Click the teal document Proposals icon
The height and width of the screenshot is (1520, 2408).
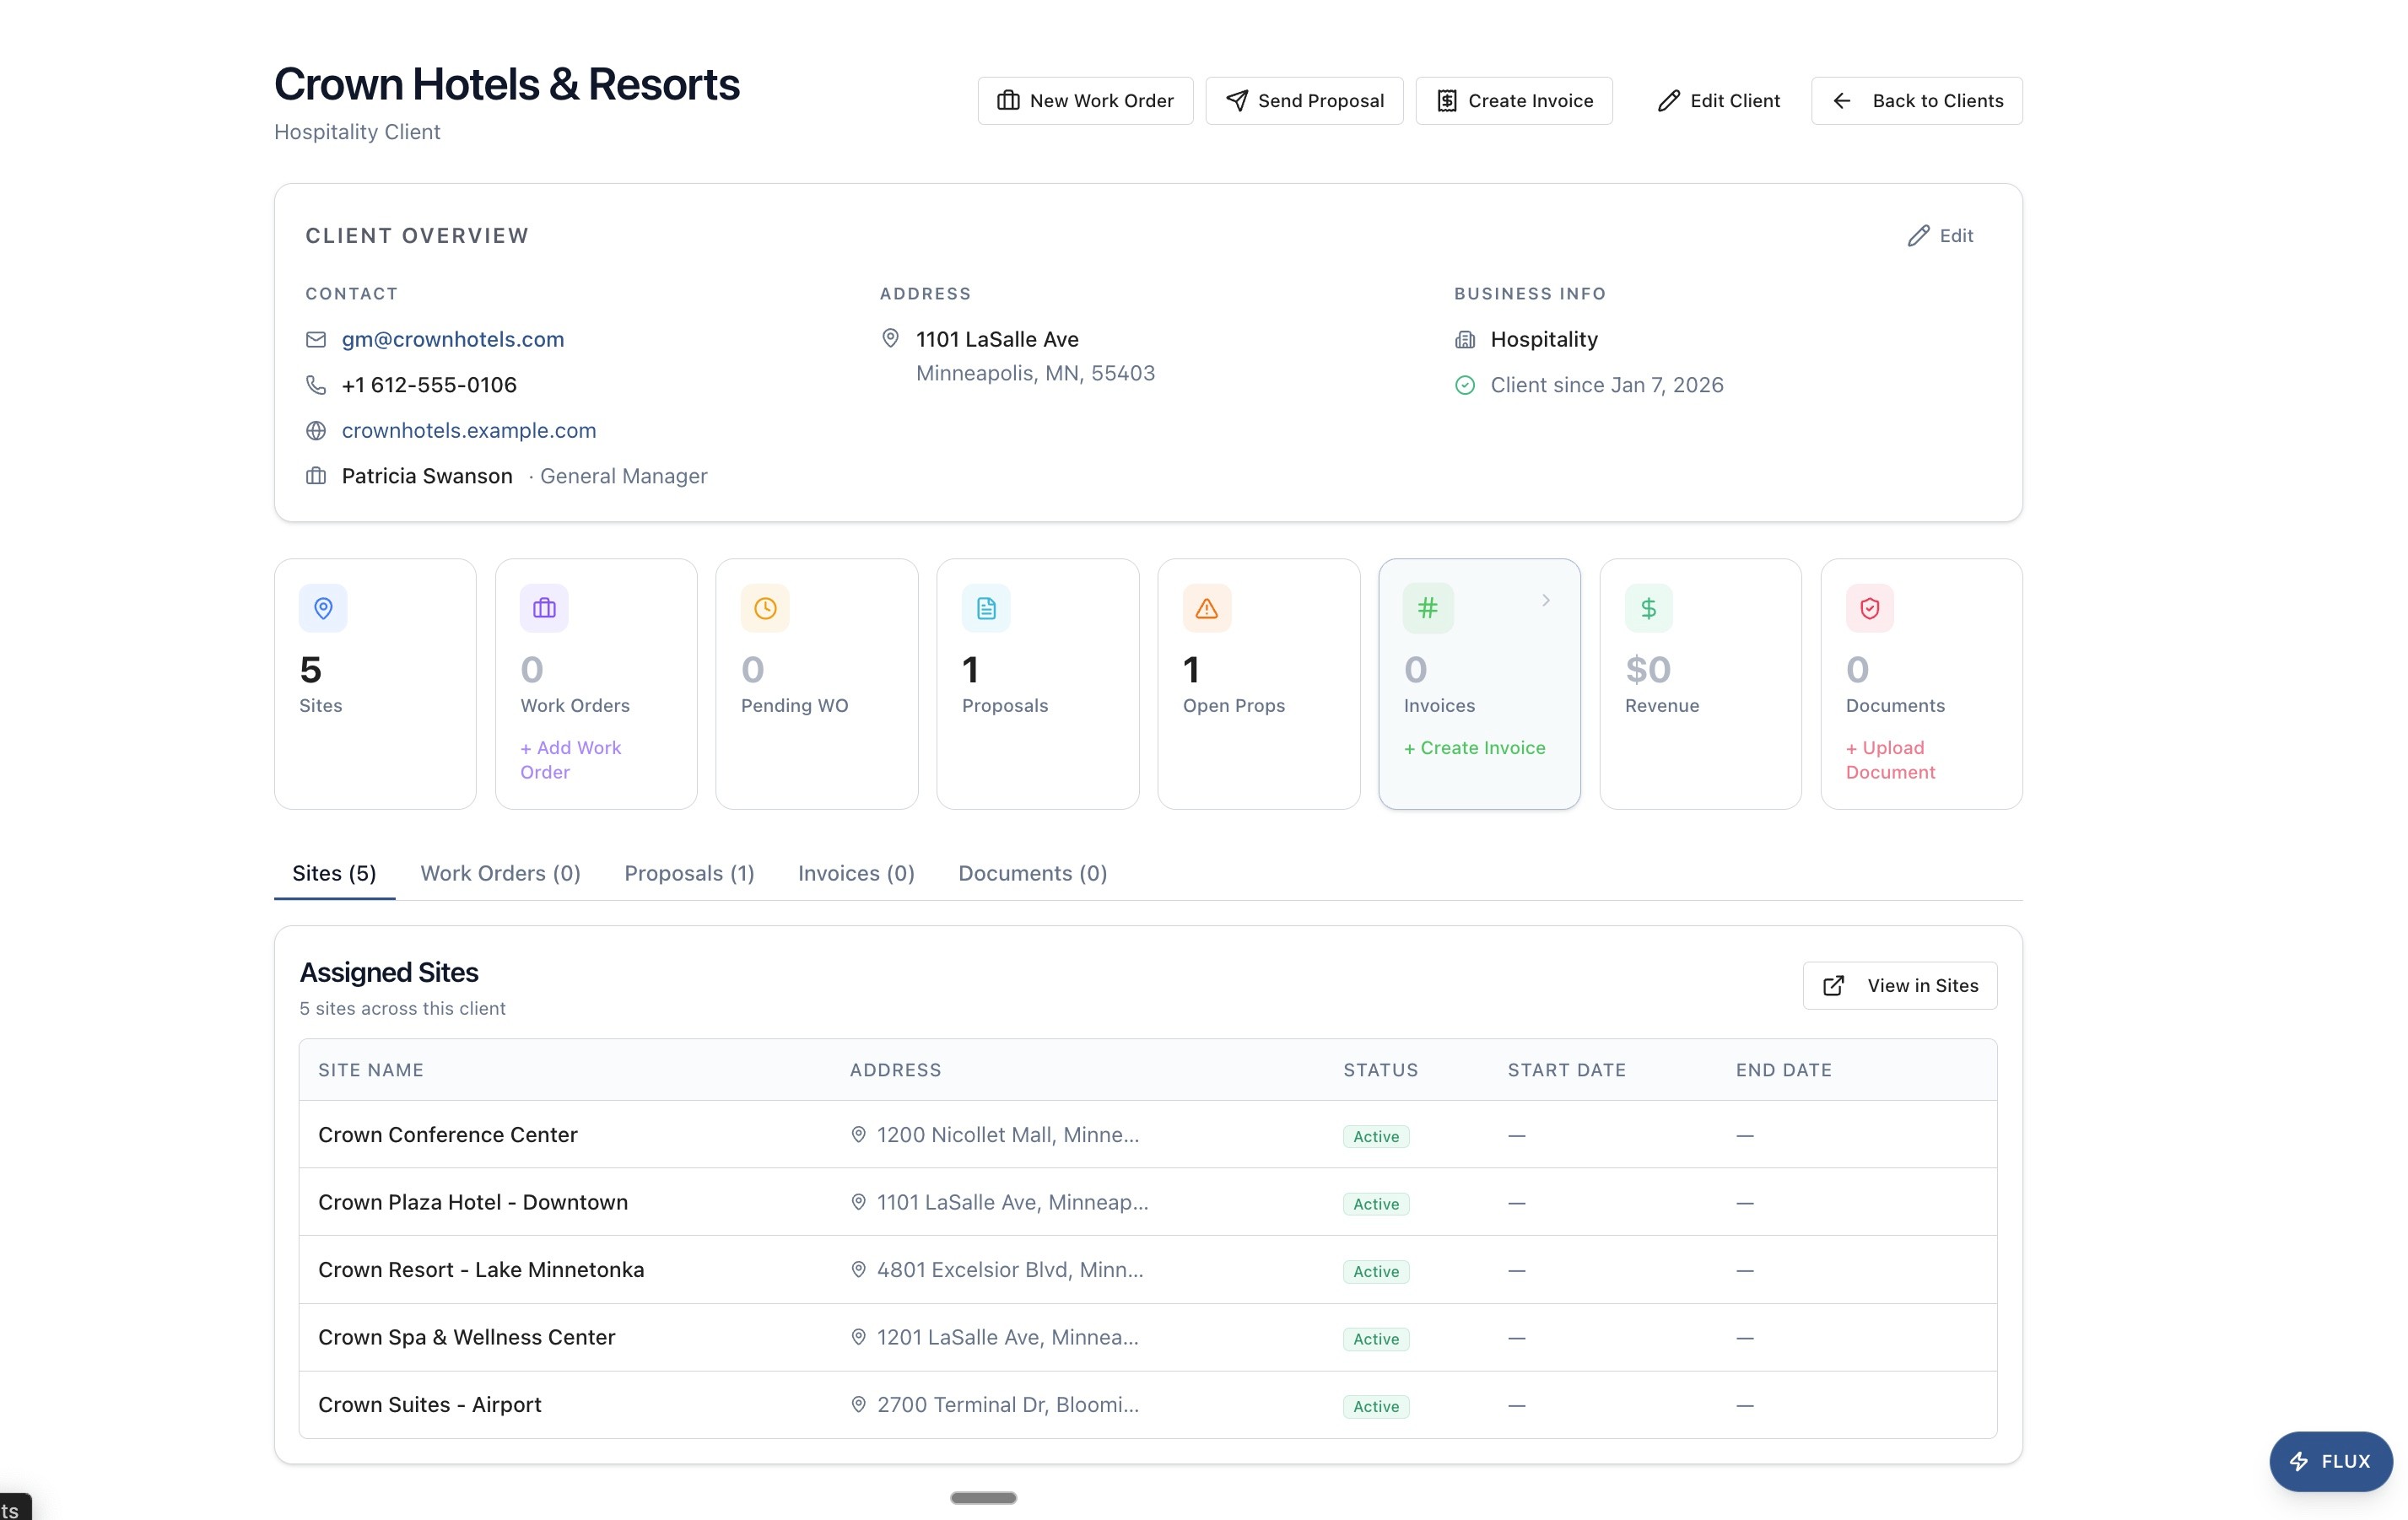[986, 608]
